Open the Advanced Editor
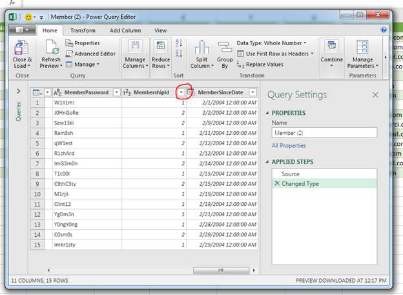 90,54
